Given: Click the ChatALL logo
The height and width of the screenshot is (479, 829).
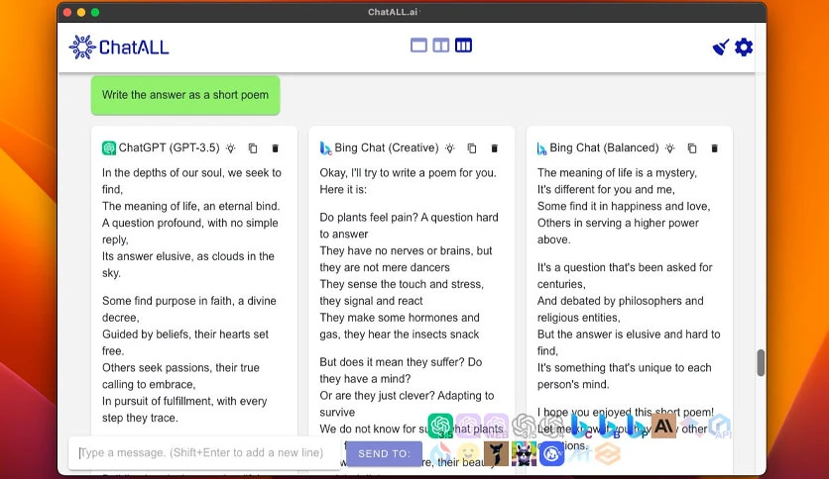Looking at the screenshot, I should (x=119, y=47).
